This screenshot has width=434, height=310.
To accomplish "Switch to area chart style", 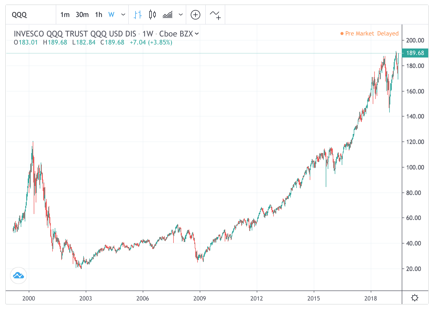I will point(167,15).
